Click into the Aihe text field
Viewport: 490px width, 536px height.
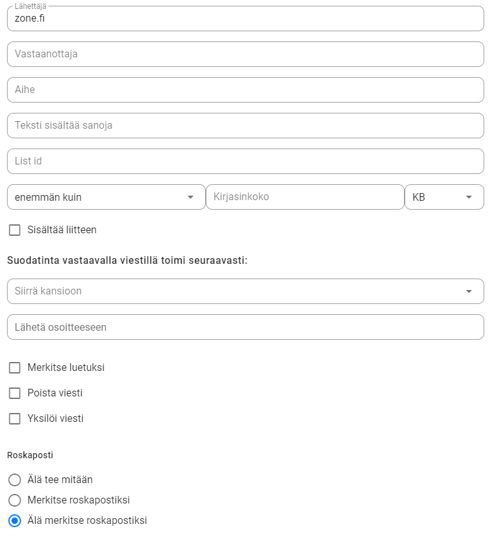pos(245,90)
